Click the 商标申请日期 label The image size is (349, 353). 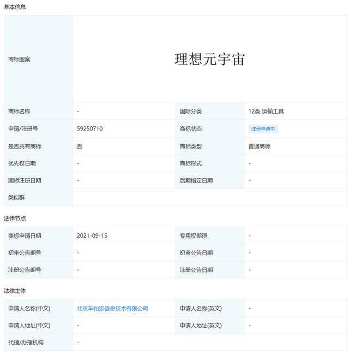[x=25, y=236]
